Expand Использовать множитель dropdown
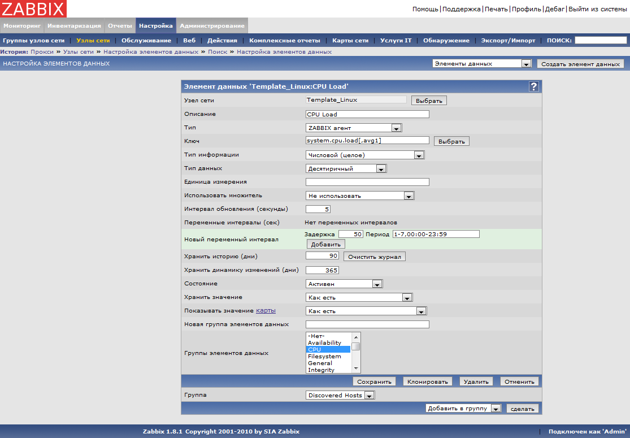Screen dimensions: 630x438 click(359, 196)
